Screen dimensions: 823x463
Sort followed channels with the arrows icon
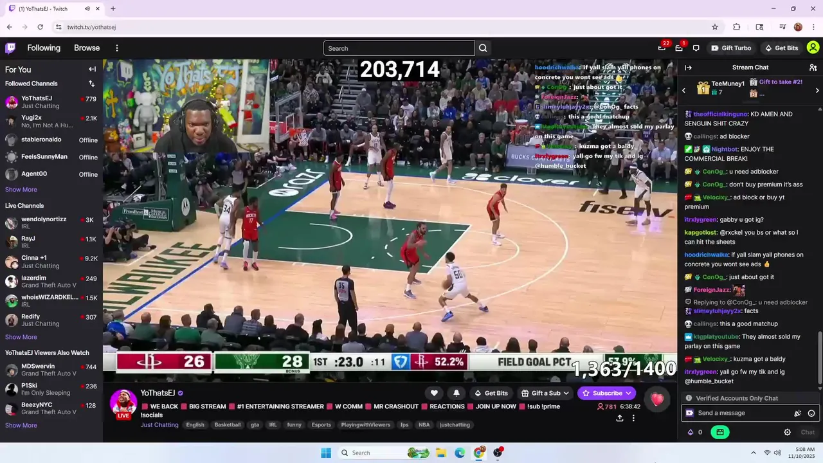[x=91, y=84]
